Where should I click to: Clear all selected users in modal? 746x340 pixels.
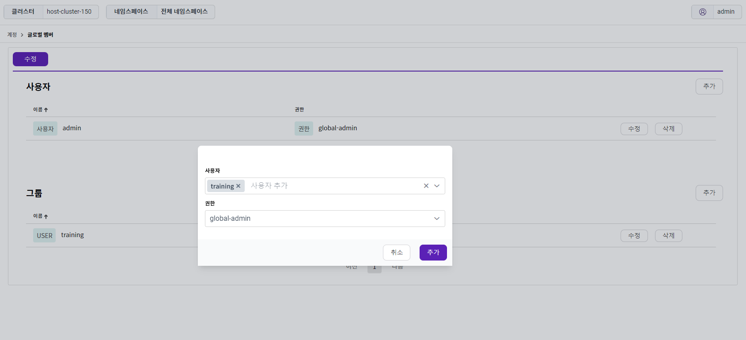point(426,186)
